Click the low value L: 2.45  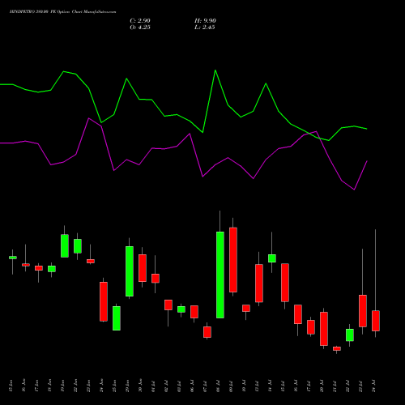click(x=205, y=28)
